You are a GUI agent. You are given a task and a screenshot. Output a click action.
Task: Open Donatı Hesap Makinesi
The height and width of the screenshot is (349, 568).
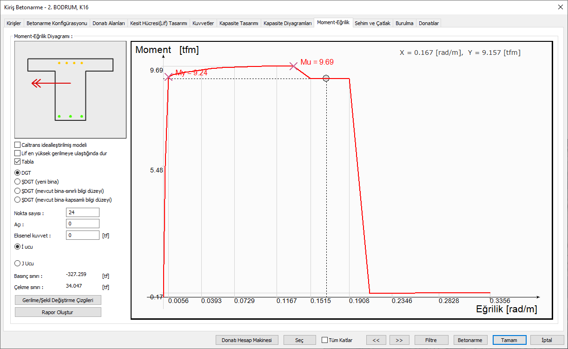click(x=247, y=340)
